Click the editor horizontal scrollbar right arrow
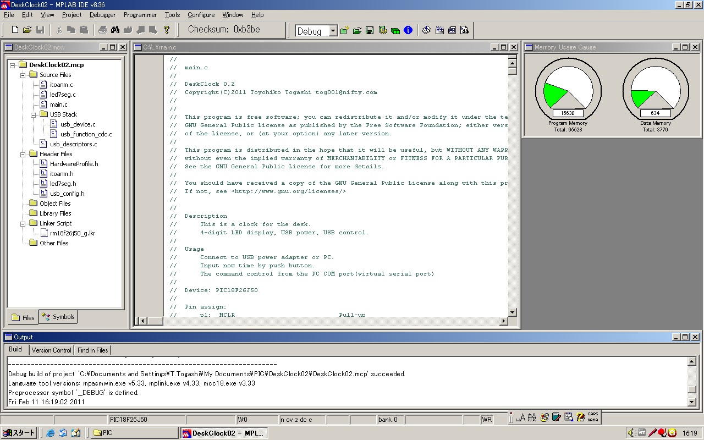Viewport: 704px width, 440px height. click(503, 321)
